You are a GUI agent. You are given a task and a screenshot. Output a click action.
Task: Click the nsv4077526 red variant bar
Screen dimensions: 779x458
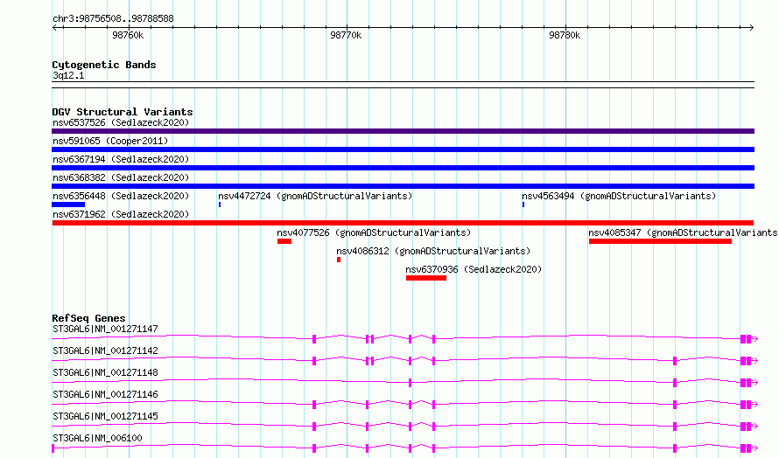tap(284, 241)
